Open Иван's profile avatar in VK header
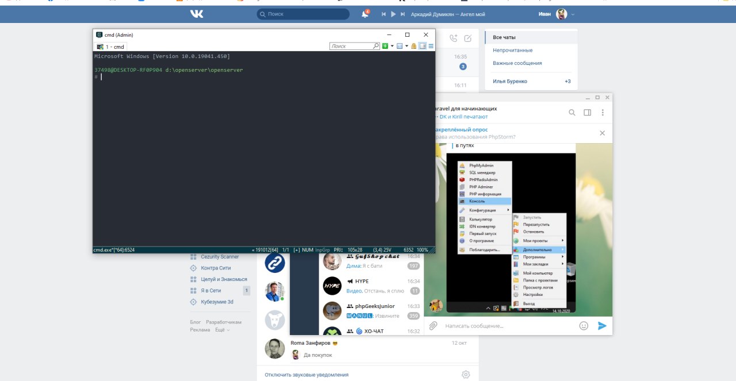 coord(561,14)
